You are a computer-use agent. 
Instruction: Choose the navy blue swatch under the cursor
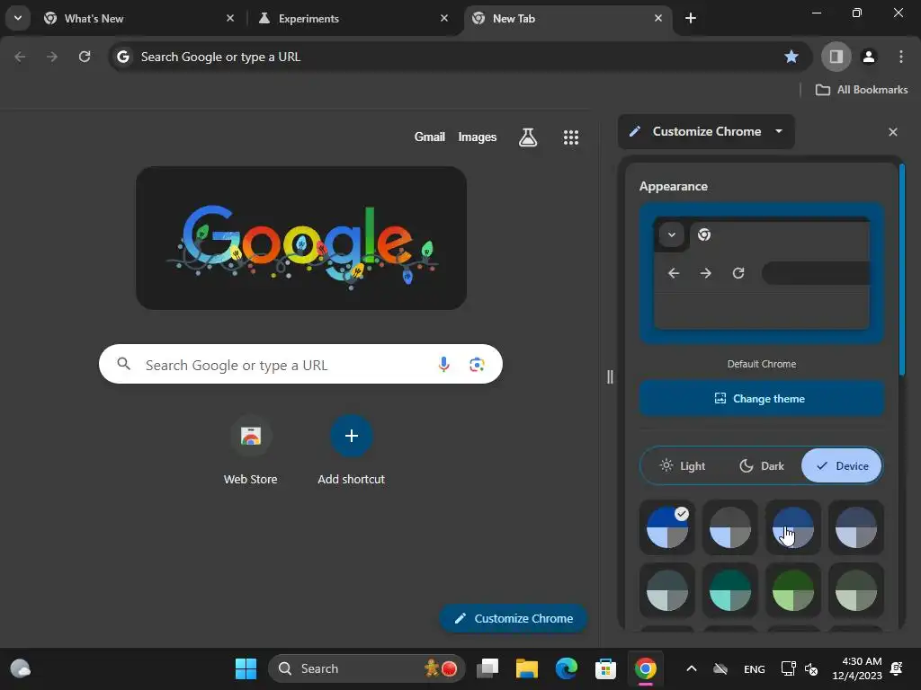(793, 527)
